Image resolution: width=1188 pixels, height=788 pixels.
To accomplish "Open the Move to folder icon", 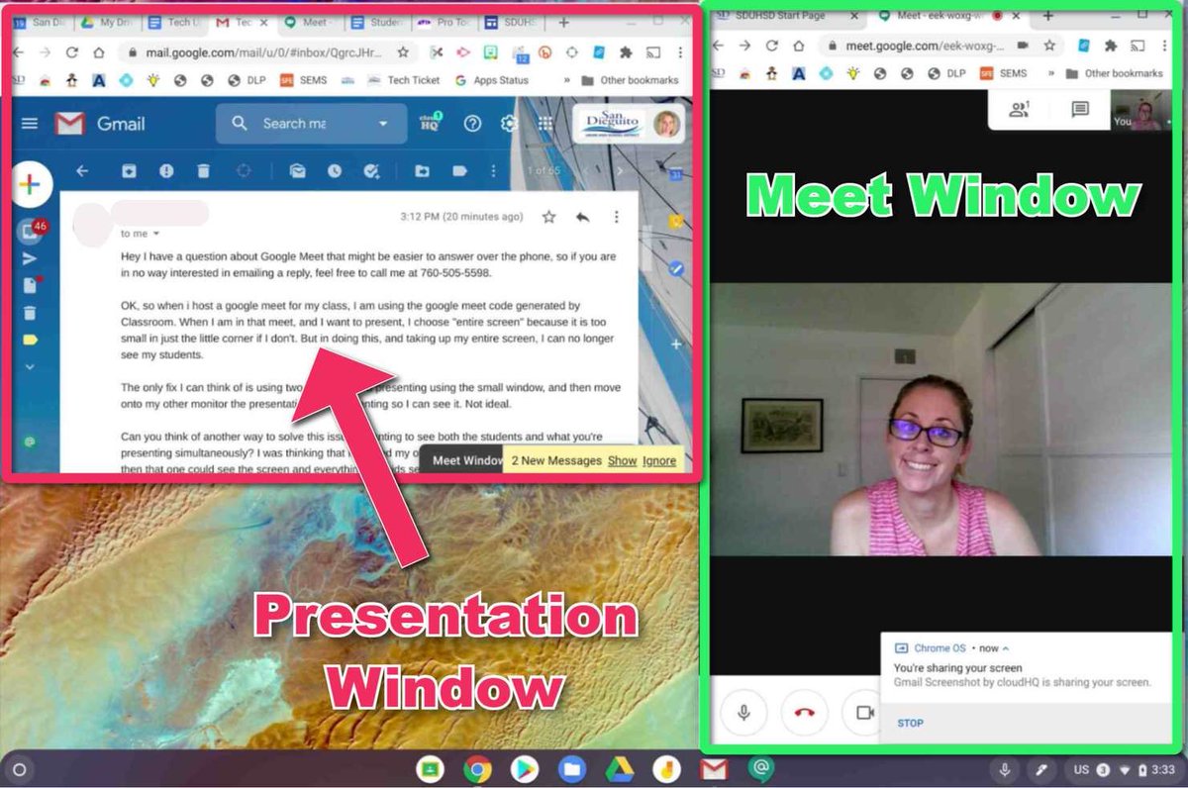I will pyautogui.click(x=422, y=171).
